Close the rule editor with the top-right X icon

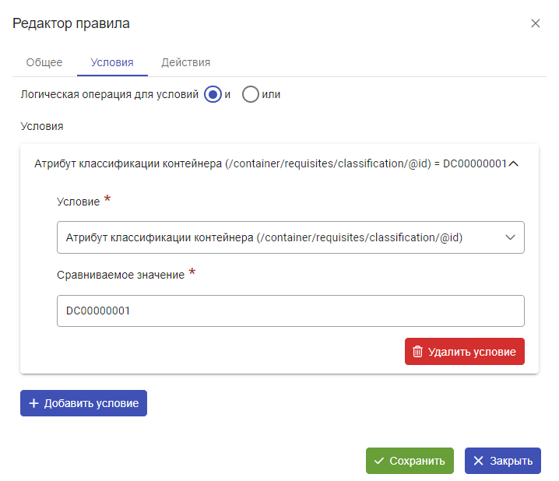coord(535,23)
